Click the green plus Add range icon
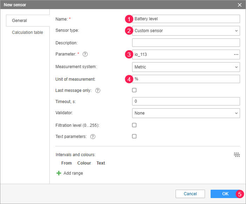This screenshot has width=246, height=204. (59, 173)
